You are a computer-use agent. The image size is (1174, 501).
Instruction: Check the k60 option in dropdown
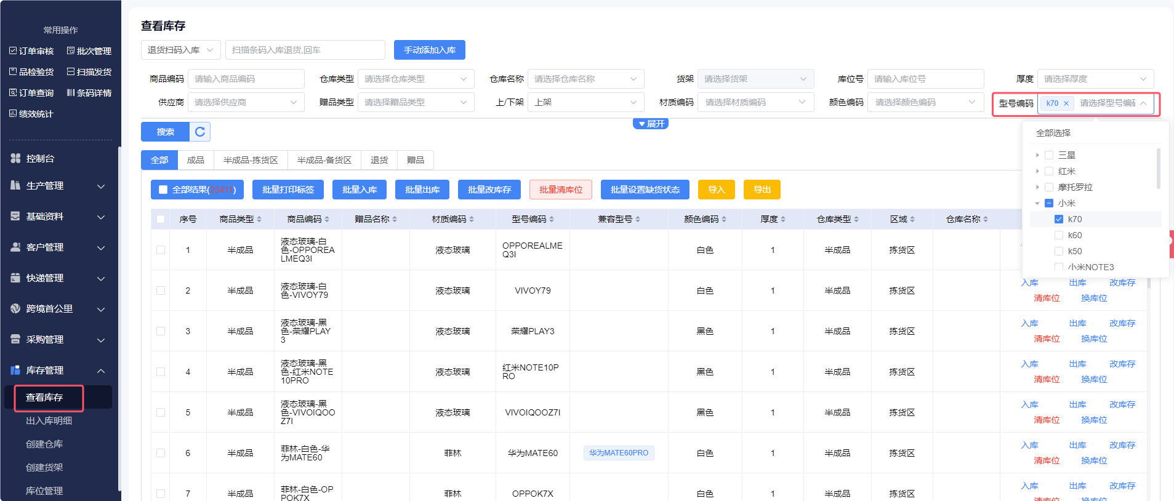coord(1059,235)
